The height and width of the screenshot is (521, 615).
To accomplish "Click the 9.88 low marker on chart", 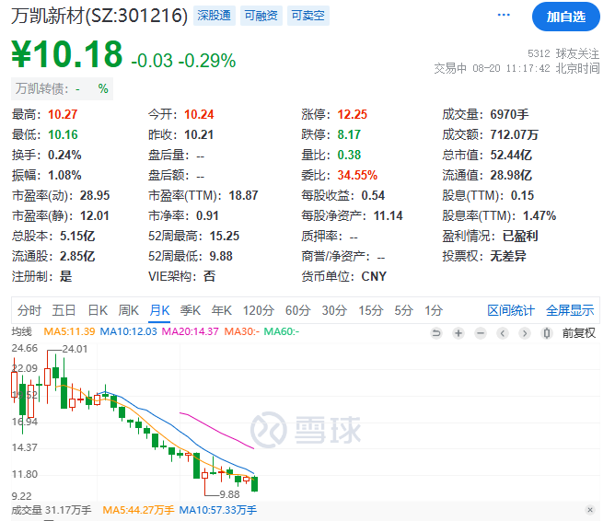I will click(x=229, y=494).
